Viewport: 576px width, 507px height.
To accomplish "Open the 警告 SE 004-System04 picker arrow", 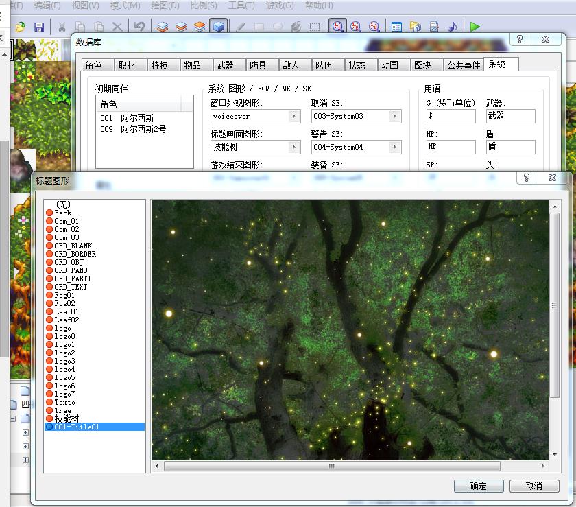I will 394,148.
